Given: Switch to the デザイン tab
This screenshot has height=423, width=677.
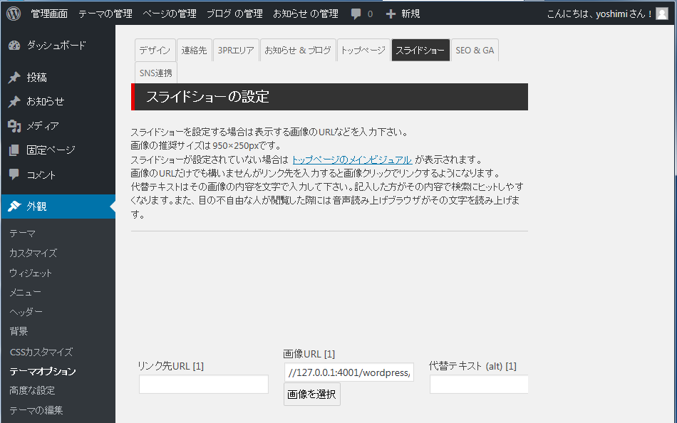Looking at the screenshot, I should pyautogui.click(x=155, y=51).
